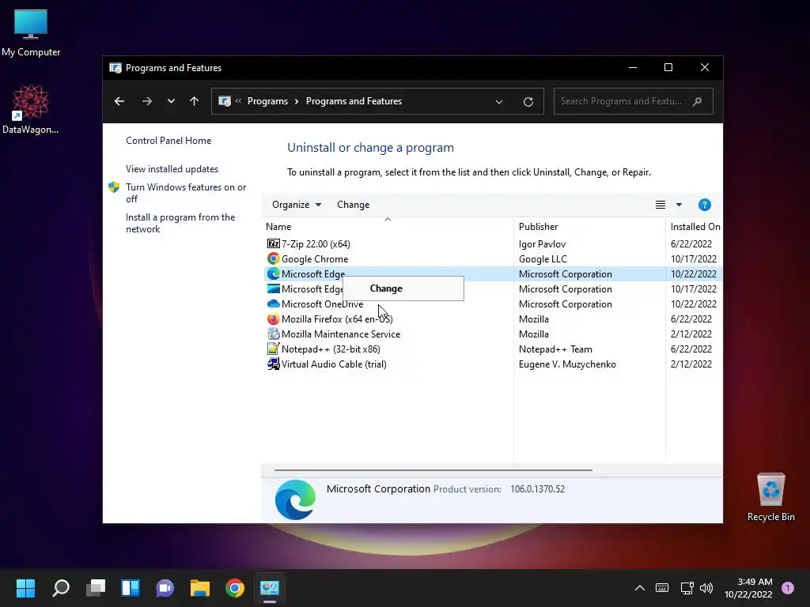Show hidden tray icons chevron
Screen dimensions: 810x607
tap(639, 588)
